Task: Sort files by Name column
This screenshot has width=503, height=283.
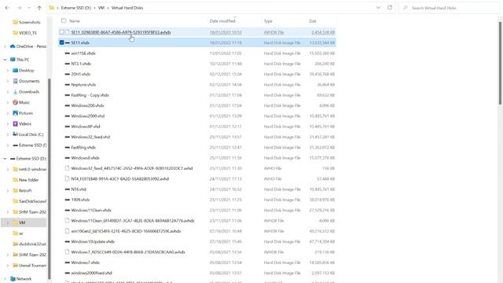Action: [75, 21]
